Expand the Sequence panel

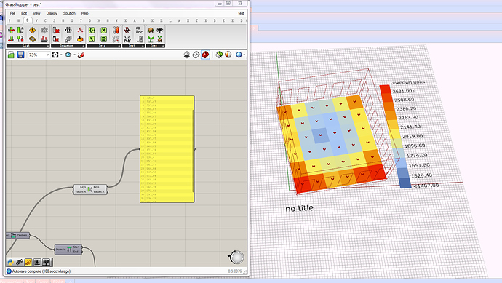(84, 46)
